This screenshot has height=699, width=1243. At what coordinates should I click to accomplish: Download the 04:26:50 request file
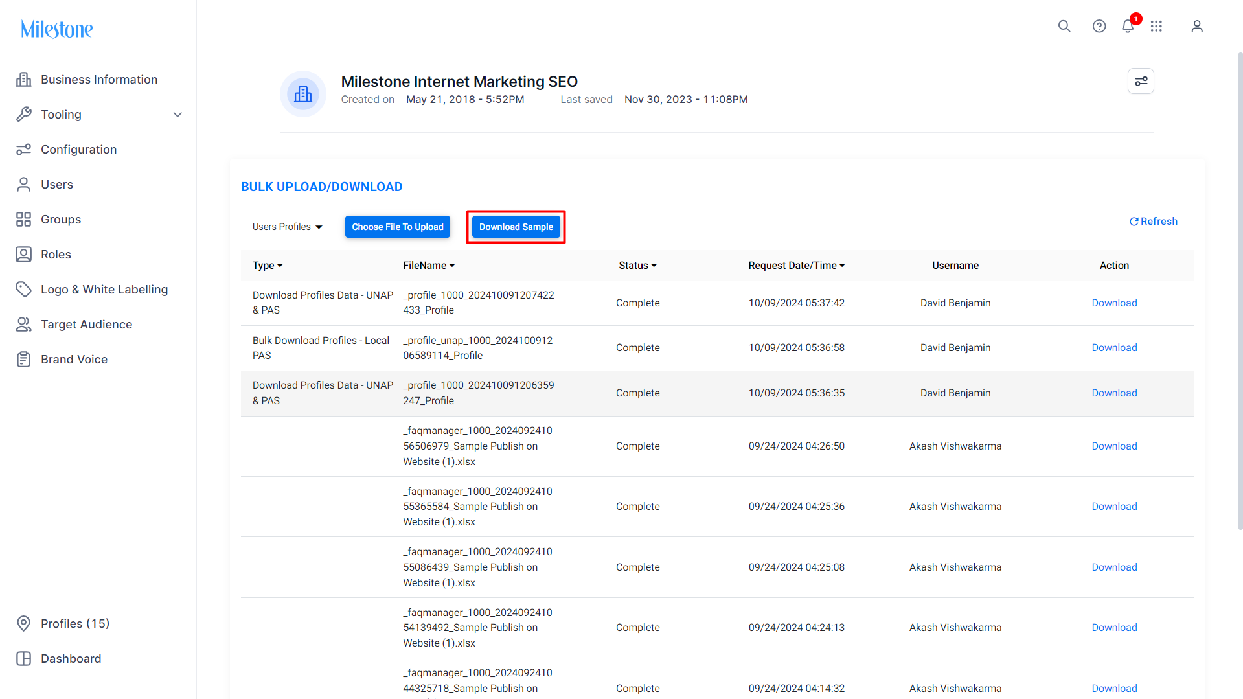pos(1114,446)
